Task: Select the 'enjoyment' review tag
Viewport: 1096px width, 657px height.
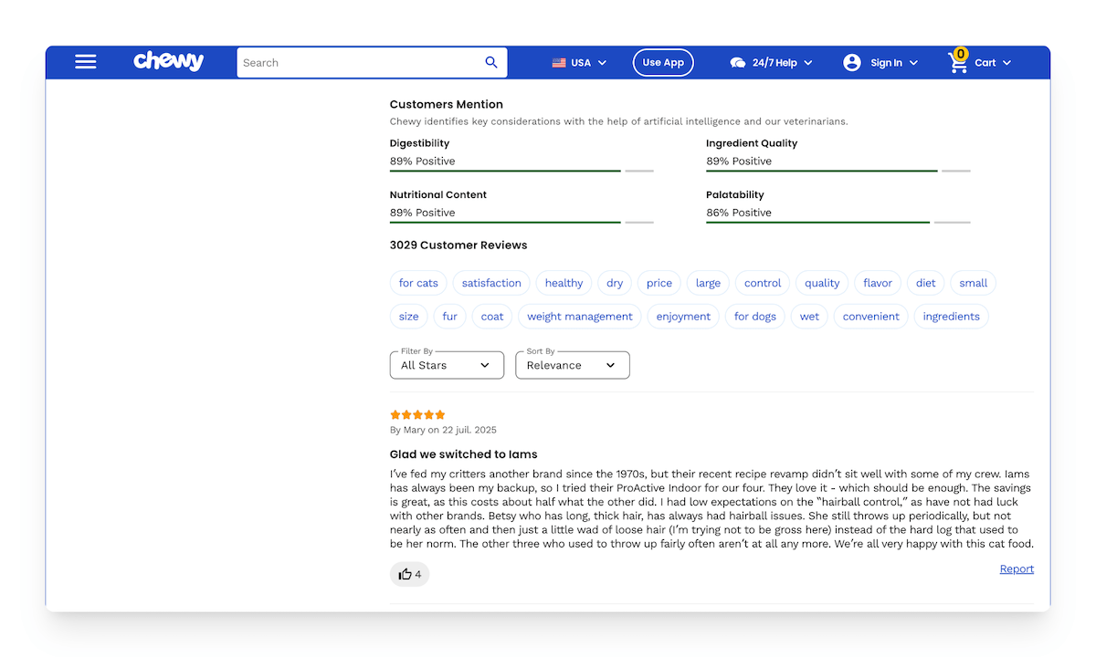Action: coord(683,317)
